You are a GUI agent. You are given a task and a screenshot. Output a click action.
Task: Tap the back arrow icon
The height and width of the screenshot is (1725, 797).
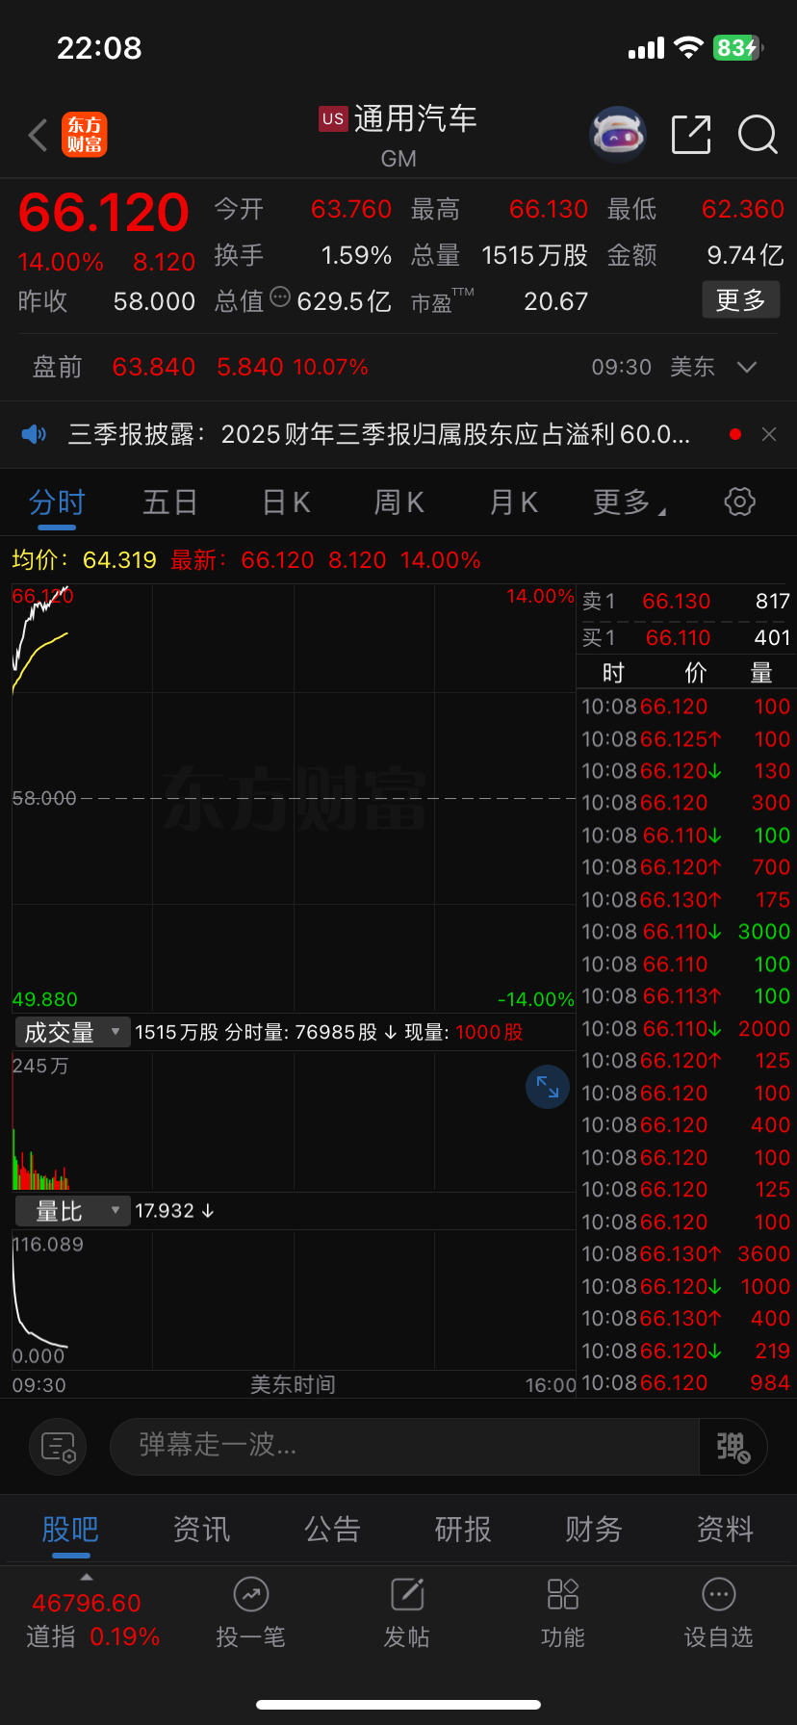coord(39,136)
